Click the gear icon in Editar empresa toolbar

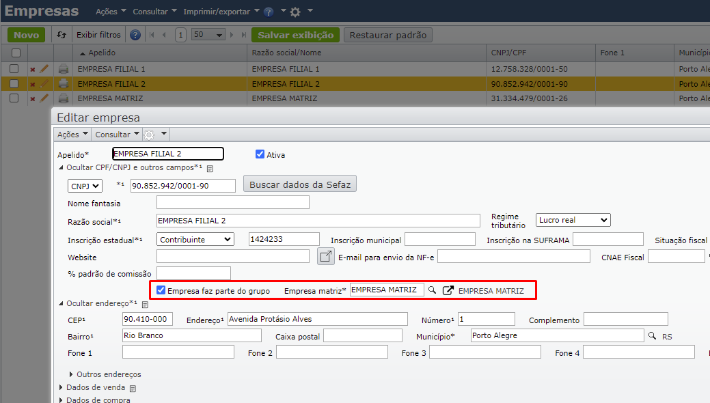(x=149, y=135)
